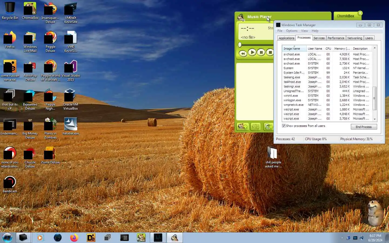Switch to the ChomikBox tab
This screenshot has width=389, height=243.
pos(346,16)
